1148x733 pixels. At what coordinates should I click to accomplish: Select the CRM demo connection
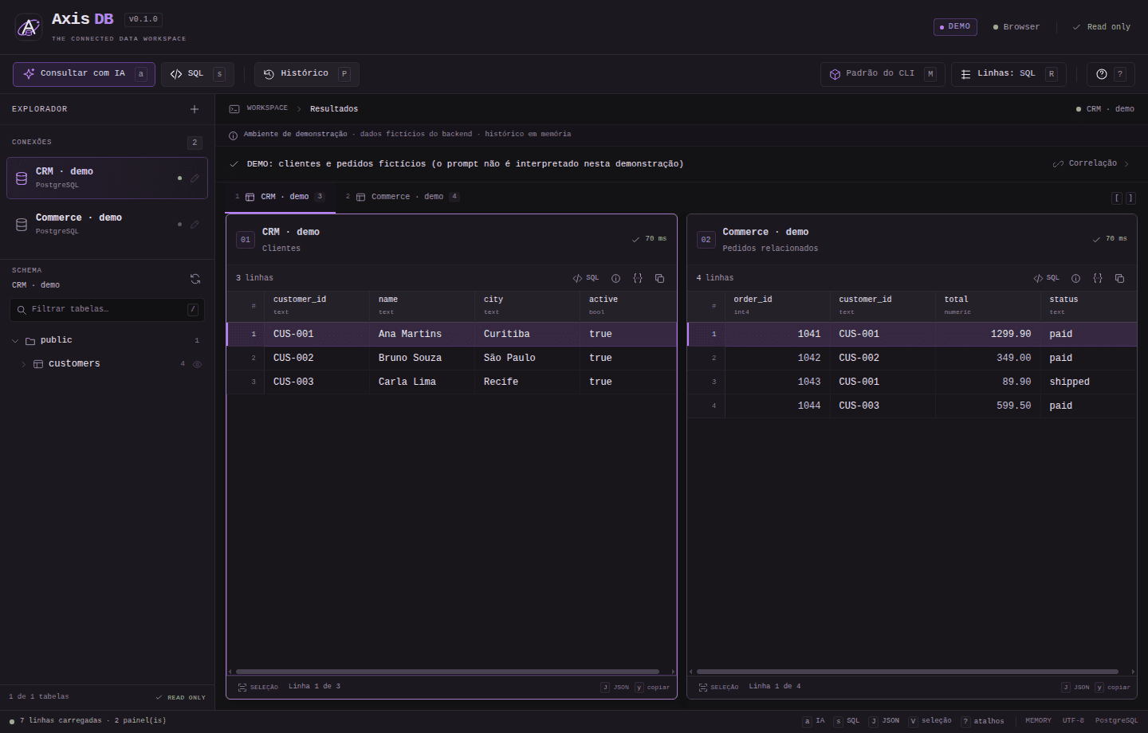pos(107,178)
